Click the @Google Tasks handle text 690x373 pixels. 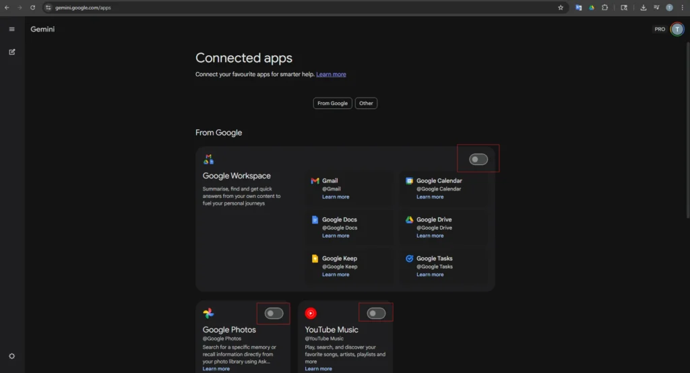435,267
